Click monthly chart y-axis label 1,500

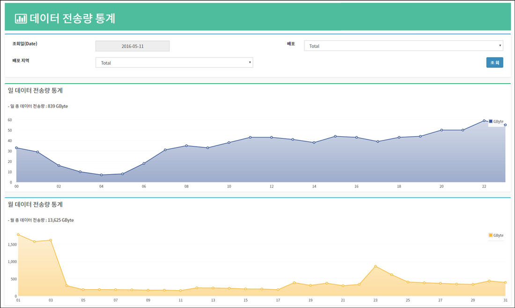point(12,245)
